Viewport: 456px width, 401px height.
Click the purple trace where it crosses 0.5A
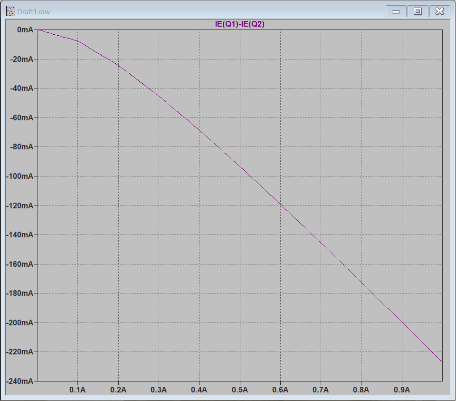240,166
